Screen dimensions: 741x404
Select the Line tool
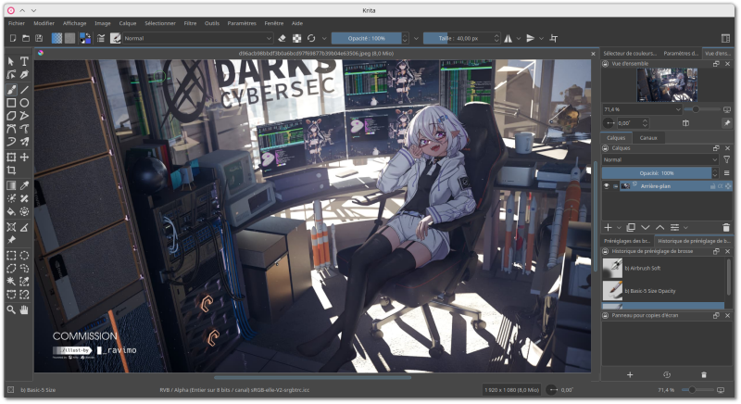point(24,89)
